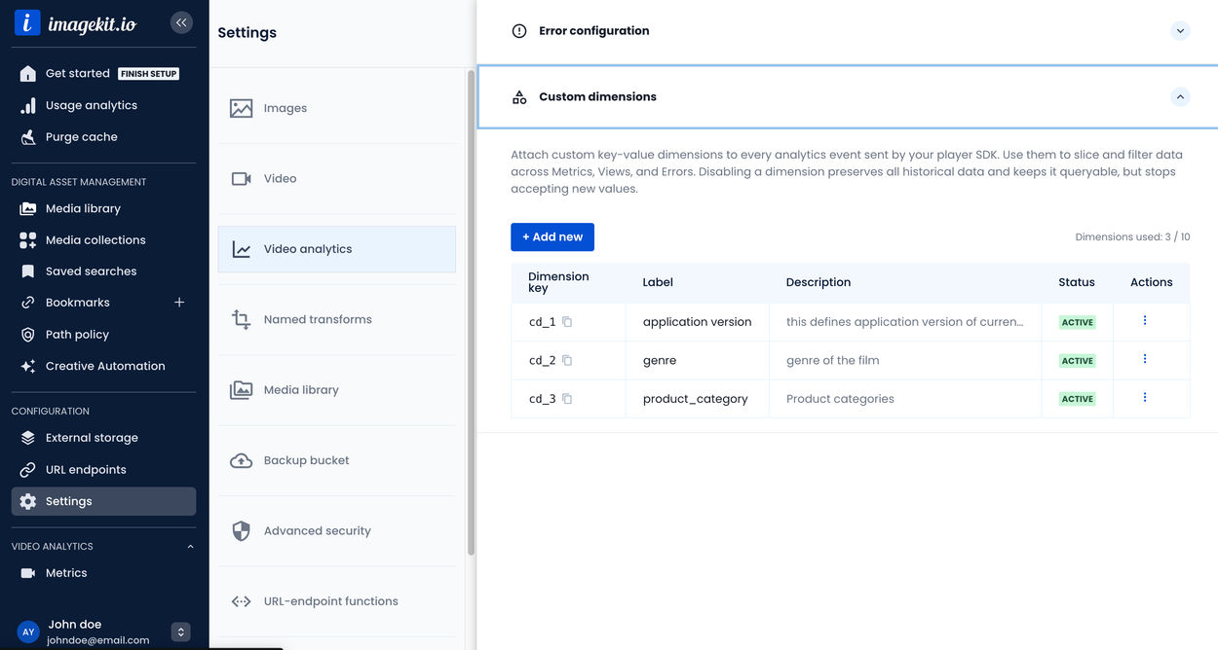Click the Error configuration warning icon
The image size is (1218, 650).
(x=519, y=31)
